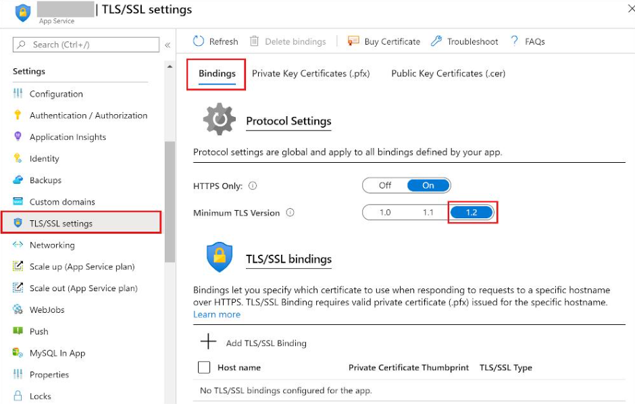Viewport: 635px width, 404px height.
Task: Switch to the Bindings tab
Action: [x=217, y=74]
